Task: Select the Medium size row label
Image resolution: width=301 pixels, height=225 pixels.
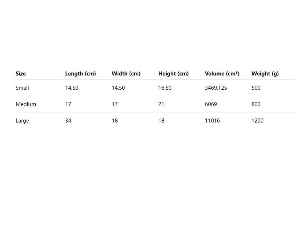Action: click(26, 104)
